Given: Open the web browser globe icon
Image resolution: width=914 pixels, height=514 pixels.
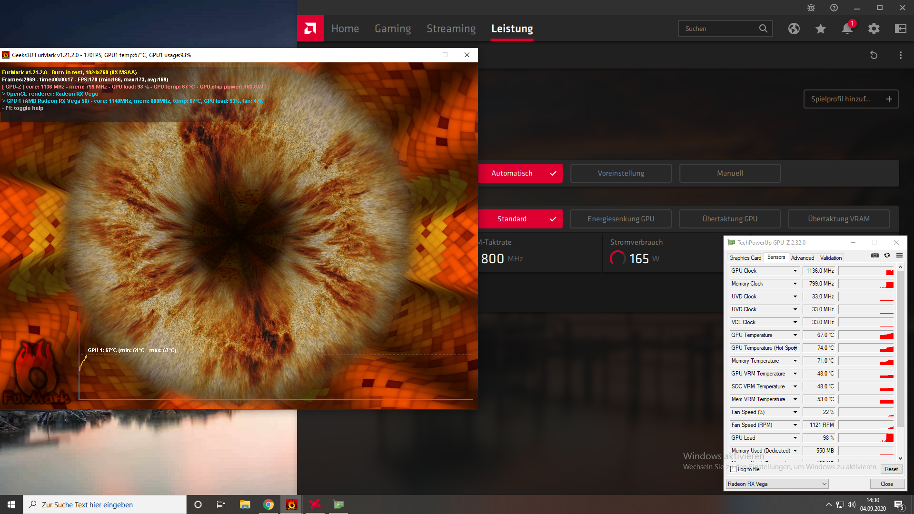Looking at the screenshot, I should [794, 29].
